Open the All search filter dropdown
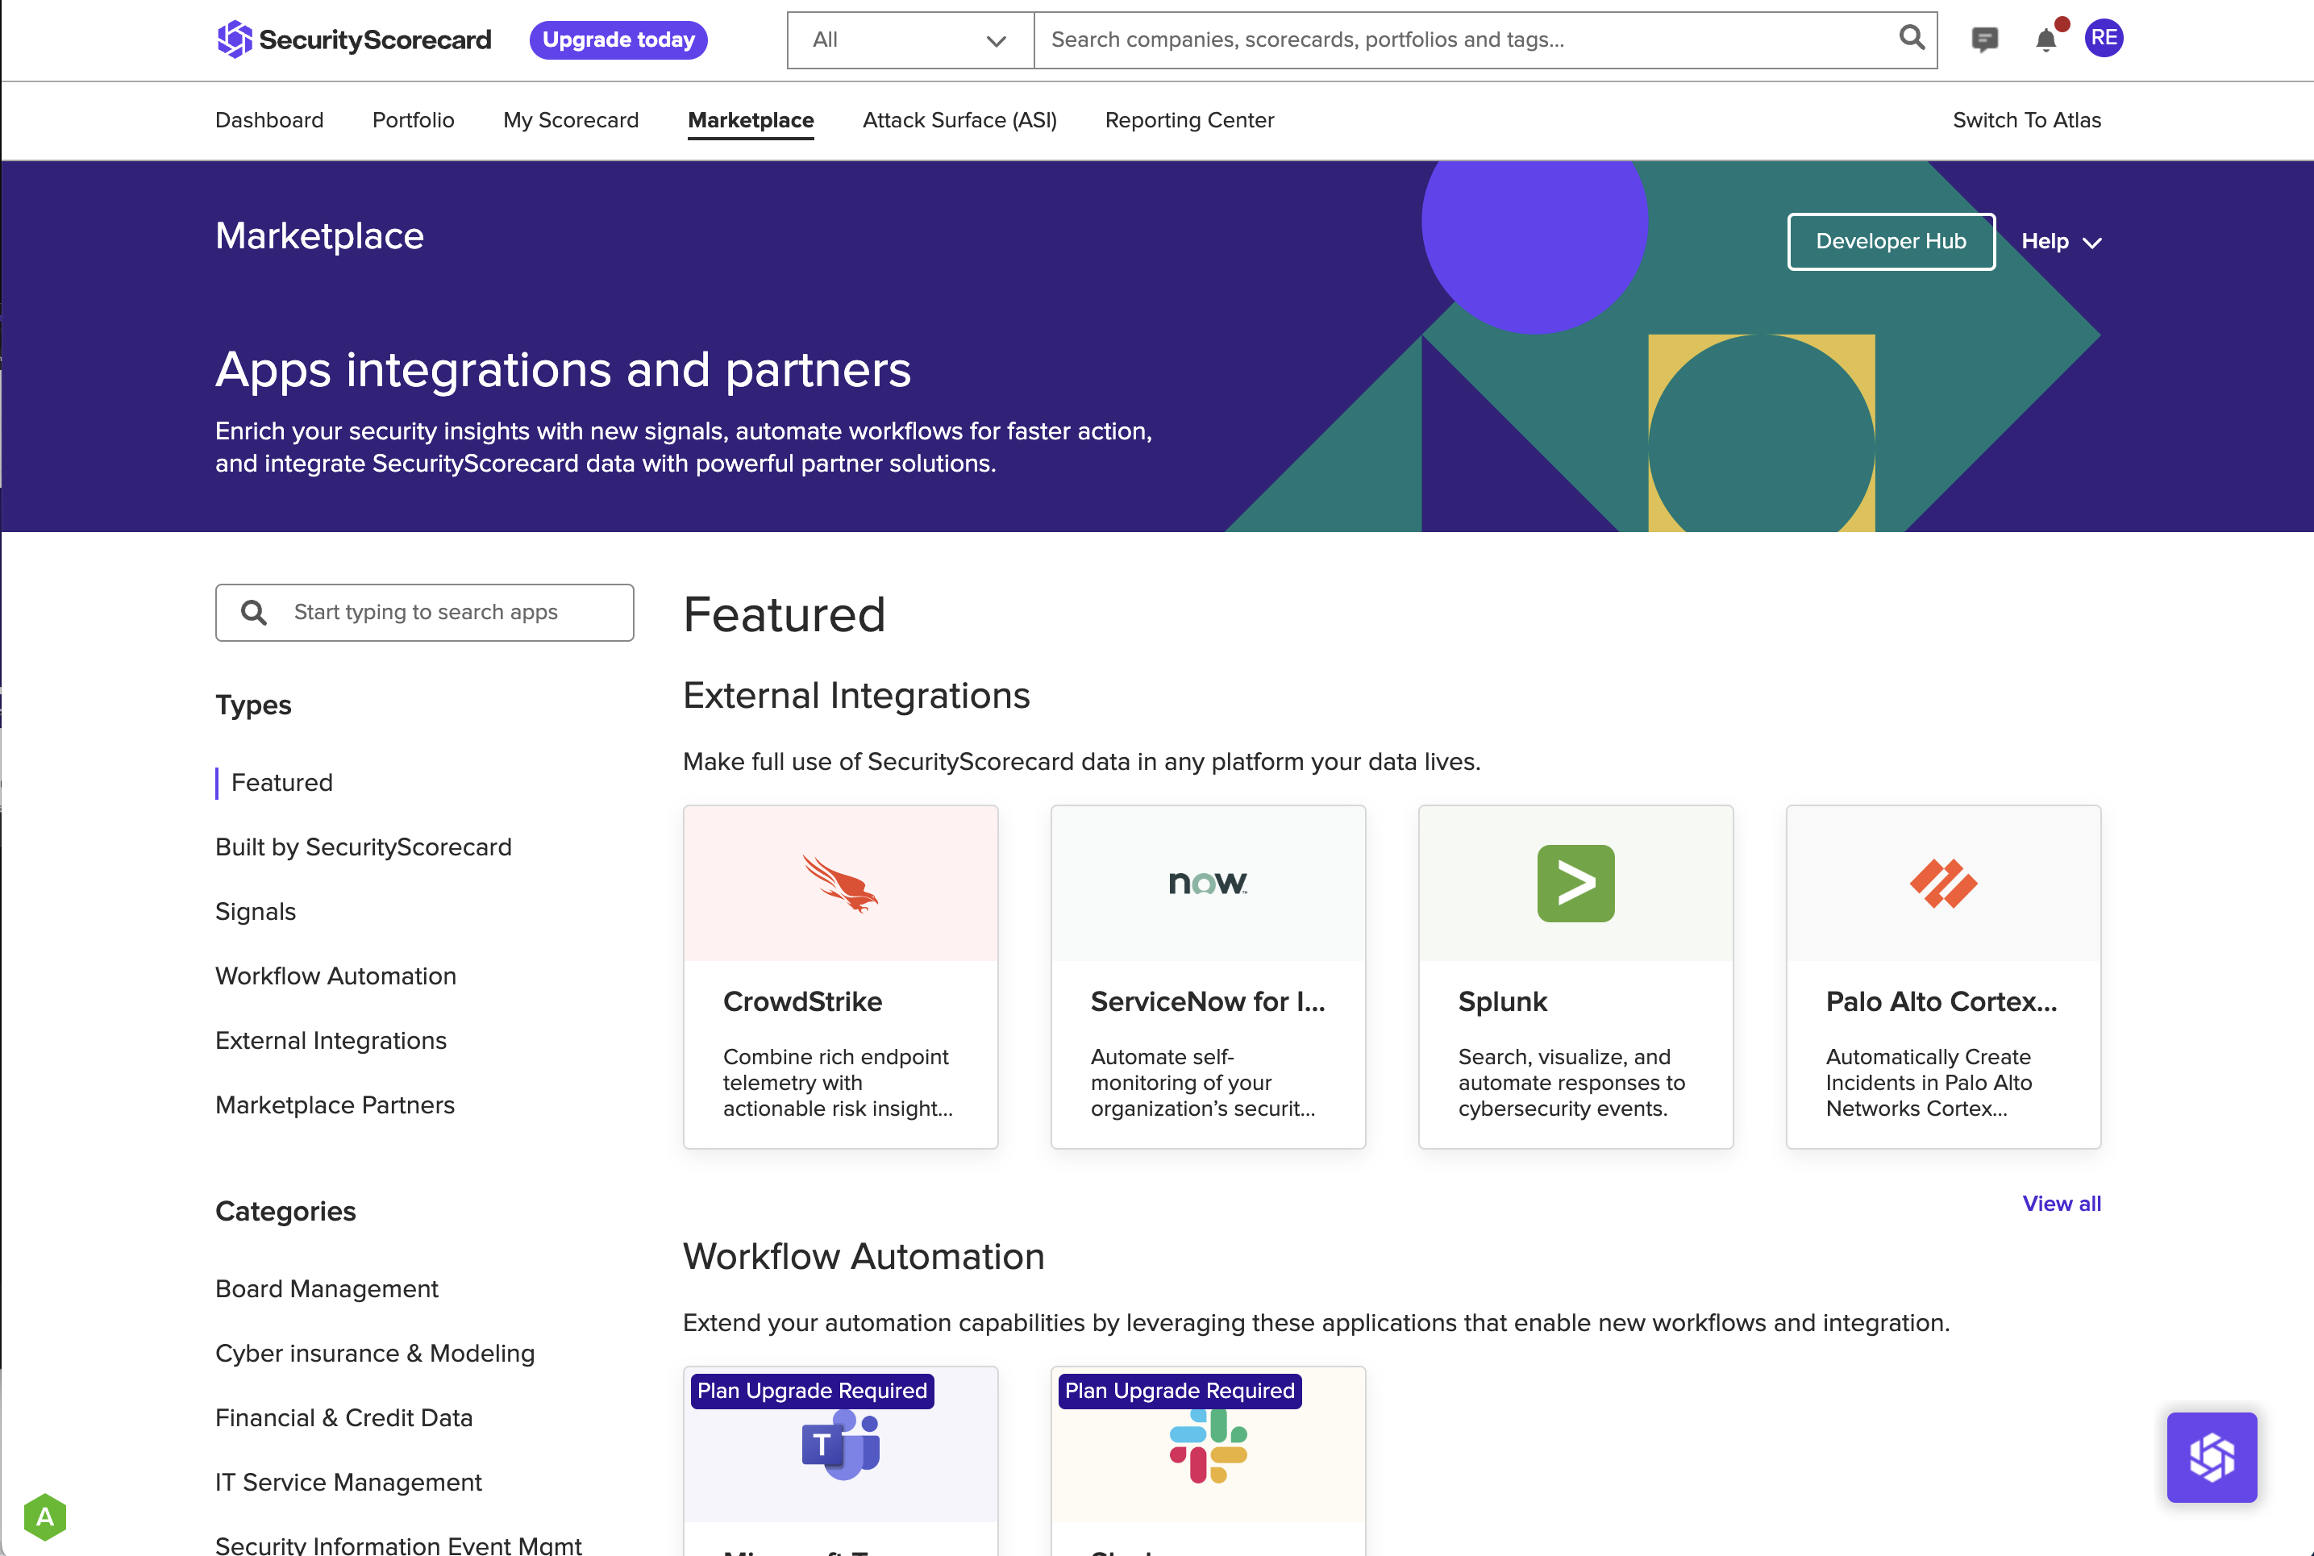The height and width of the screenshot is (1556, 2314). point(908,40)
